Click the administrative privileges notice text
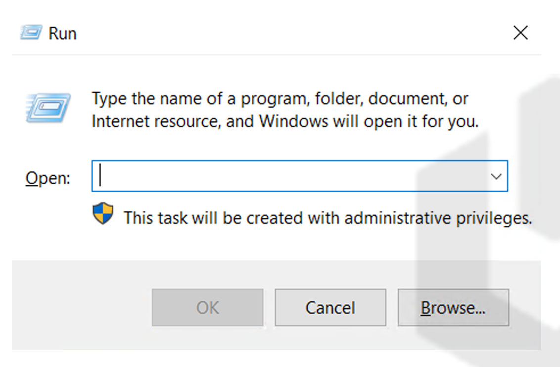 [327, 217]
